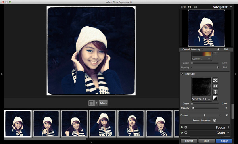Set Protect Location with the crosshair icon
Screen dimensions: 238x144
pyautogui.click(x=215, y=121)
